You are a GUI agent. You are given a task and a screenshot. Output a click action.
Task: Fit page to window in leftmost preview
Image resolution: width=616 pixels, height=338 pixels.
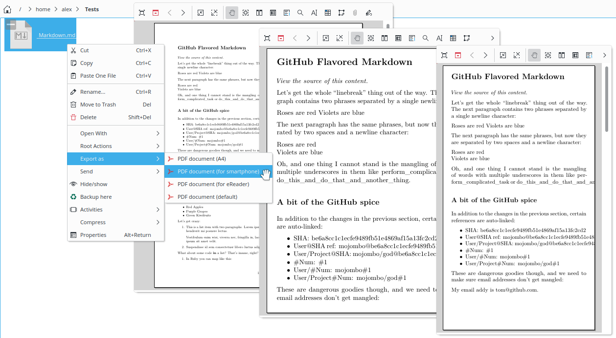[x=201, y=13]
